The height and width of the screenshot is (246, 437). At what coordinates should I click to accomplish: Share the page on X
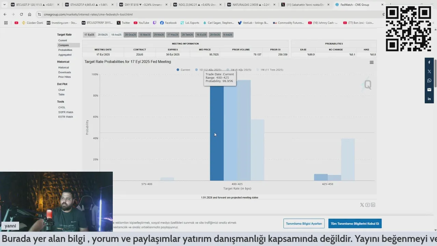click(429, 71)
